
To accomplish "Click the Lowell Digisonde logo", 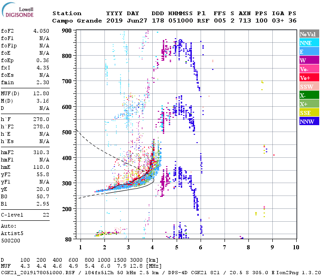I will click(17, 10).
